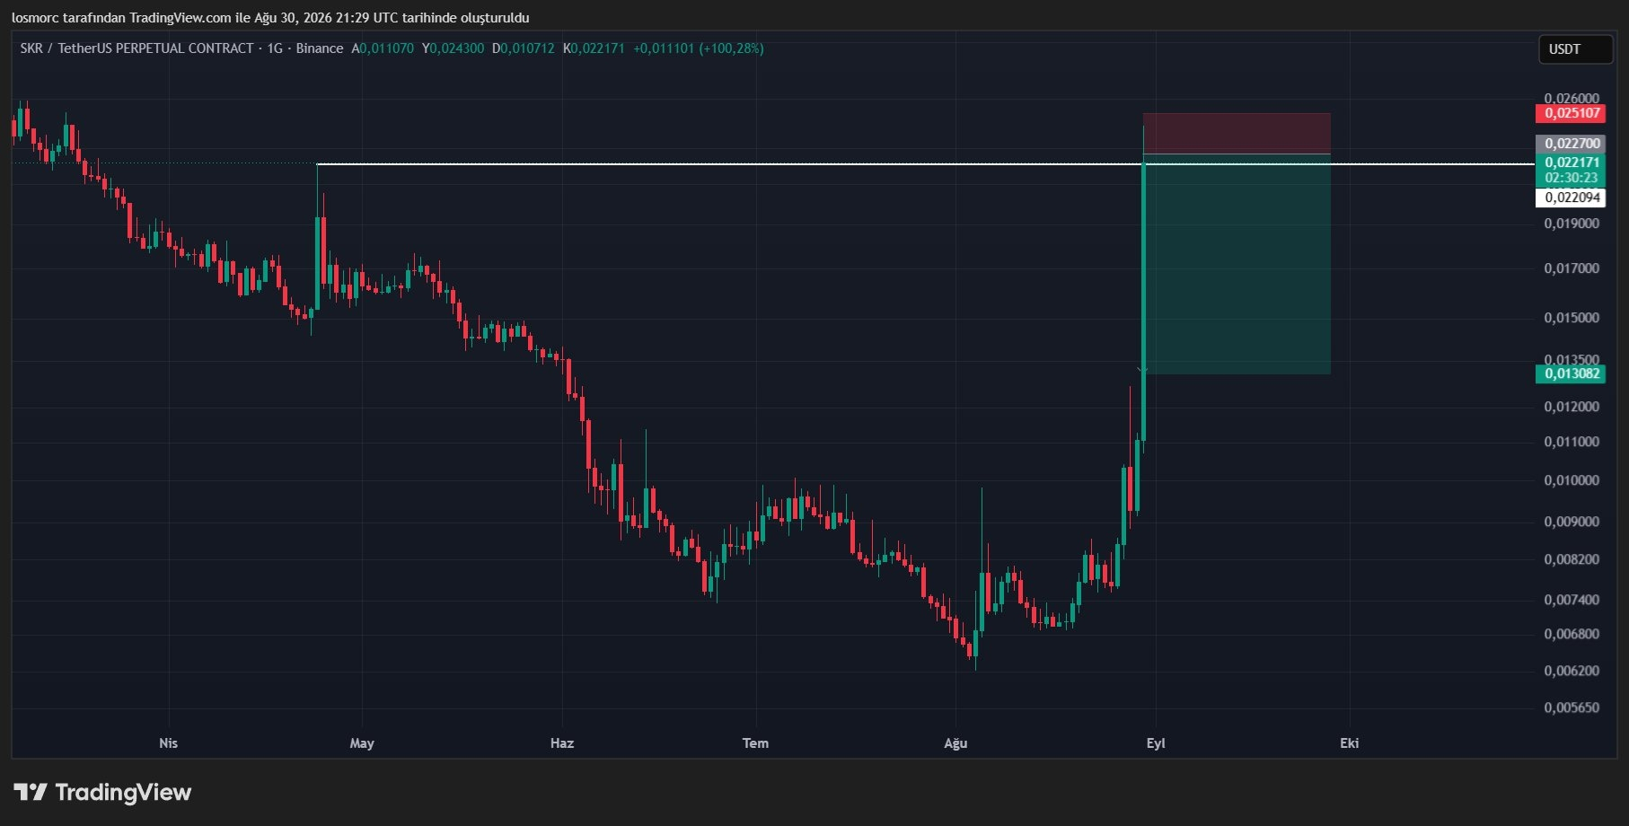Click the +0,011101 (+100,28%) change value
The width and height of the screenshot is (1629, 826).
(x=699, y=48)
